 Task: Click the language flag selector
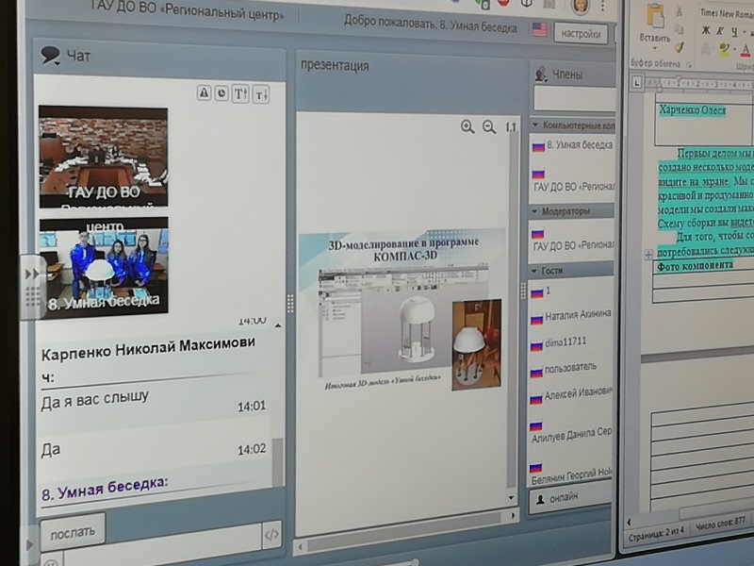(539, 30)
